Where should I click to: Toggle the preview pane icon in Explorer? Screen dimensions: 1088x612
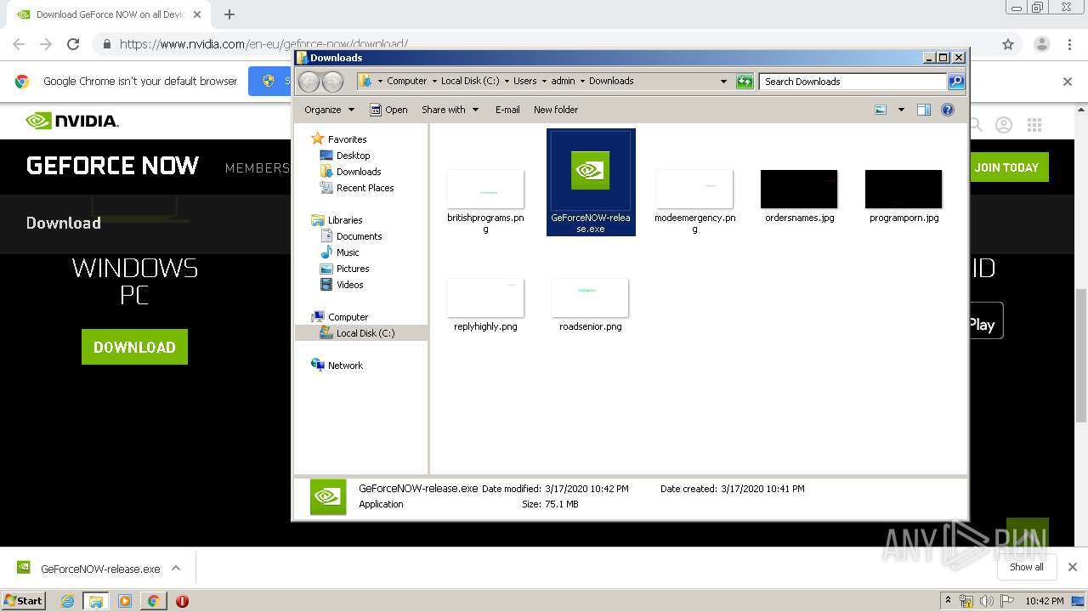(924, 110)
